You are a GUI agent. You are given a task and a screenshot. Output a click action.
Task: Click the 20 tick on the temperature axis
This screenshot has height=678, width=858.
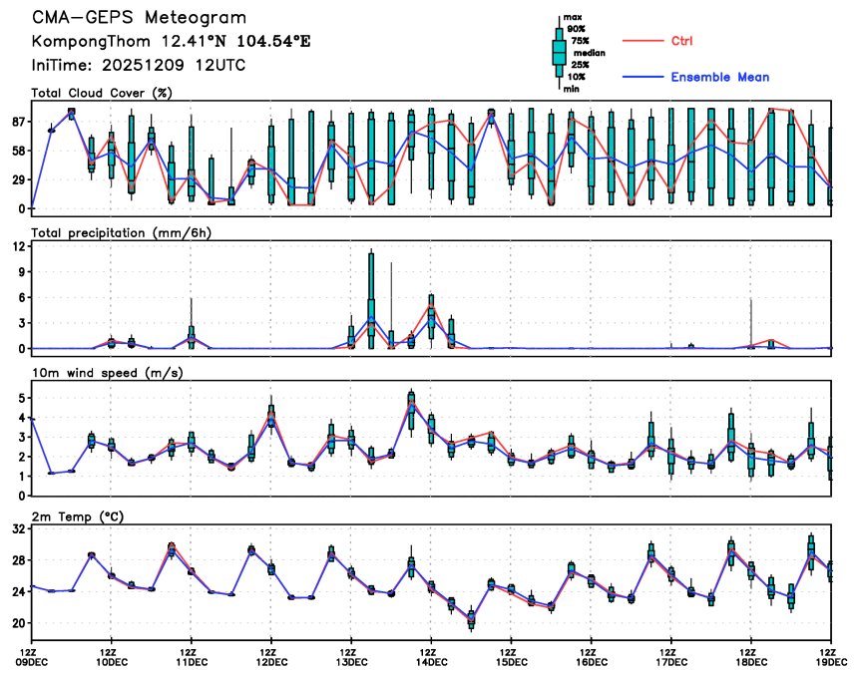pos(19,623)
